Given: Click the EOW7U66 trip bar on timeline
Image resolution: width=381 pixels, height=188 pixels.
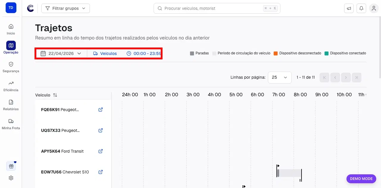Looking at the screenshot, I should pos(289,173).
